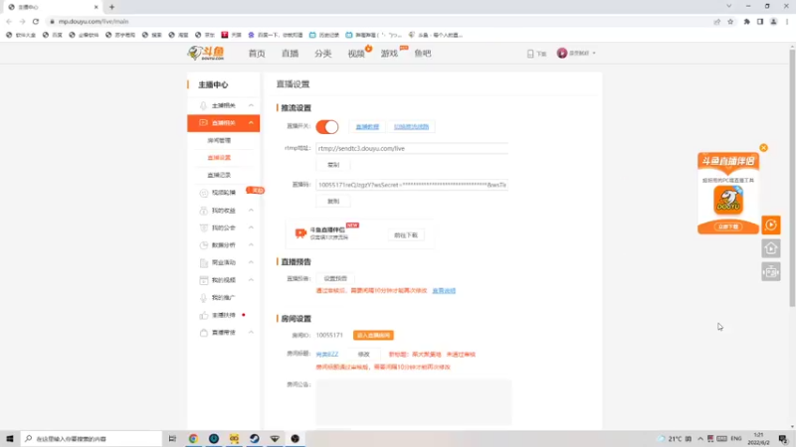Click the 斗鱼直播伴侣 camera icon
Screen dimensions: 796x447
pos(300,232)
